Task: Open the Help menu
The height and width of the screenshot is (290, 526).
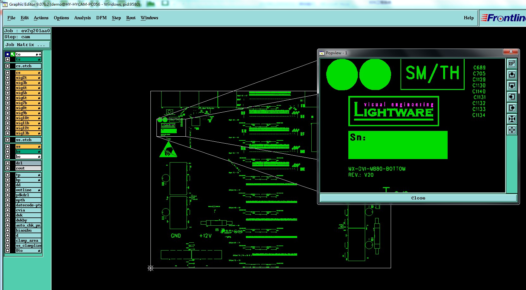Action: [469, 18]
